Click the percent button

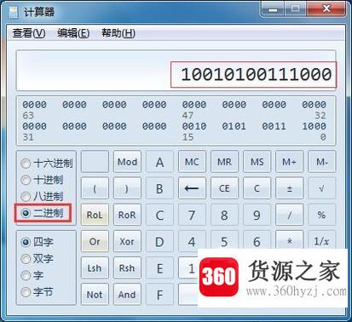322,215
